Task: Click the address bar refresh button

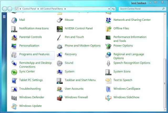Action: pyautogui.click(x=113, y=9)
